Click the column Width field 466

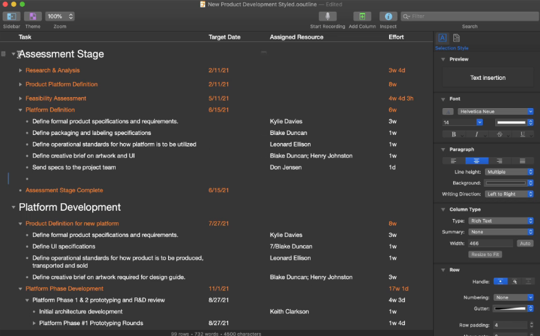point(490,244)
